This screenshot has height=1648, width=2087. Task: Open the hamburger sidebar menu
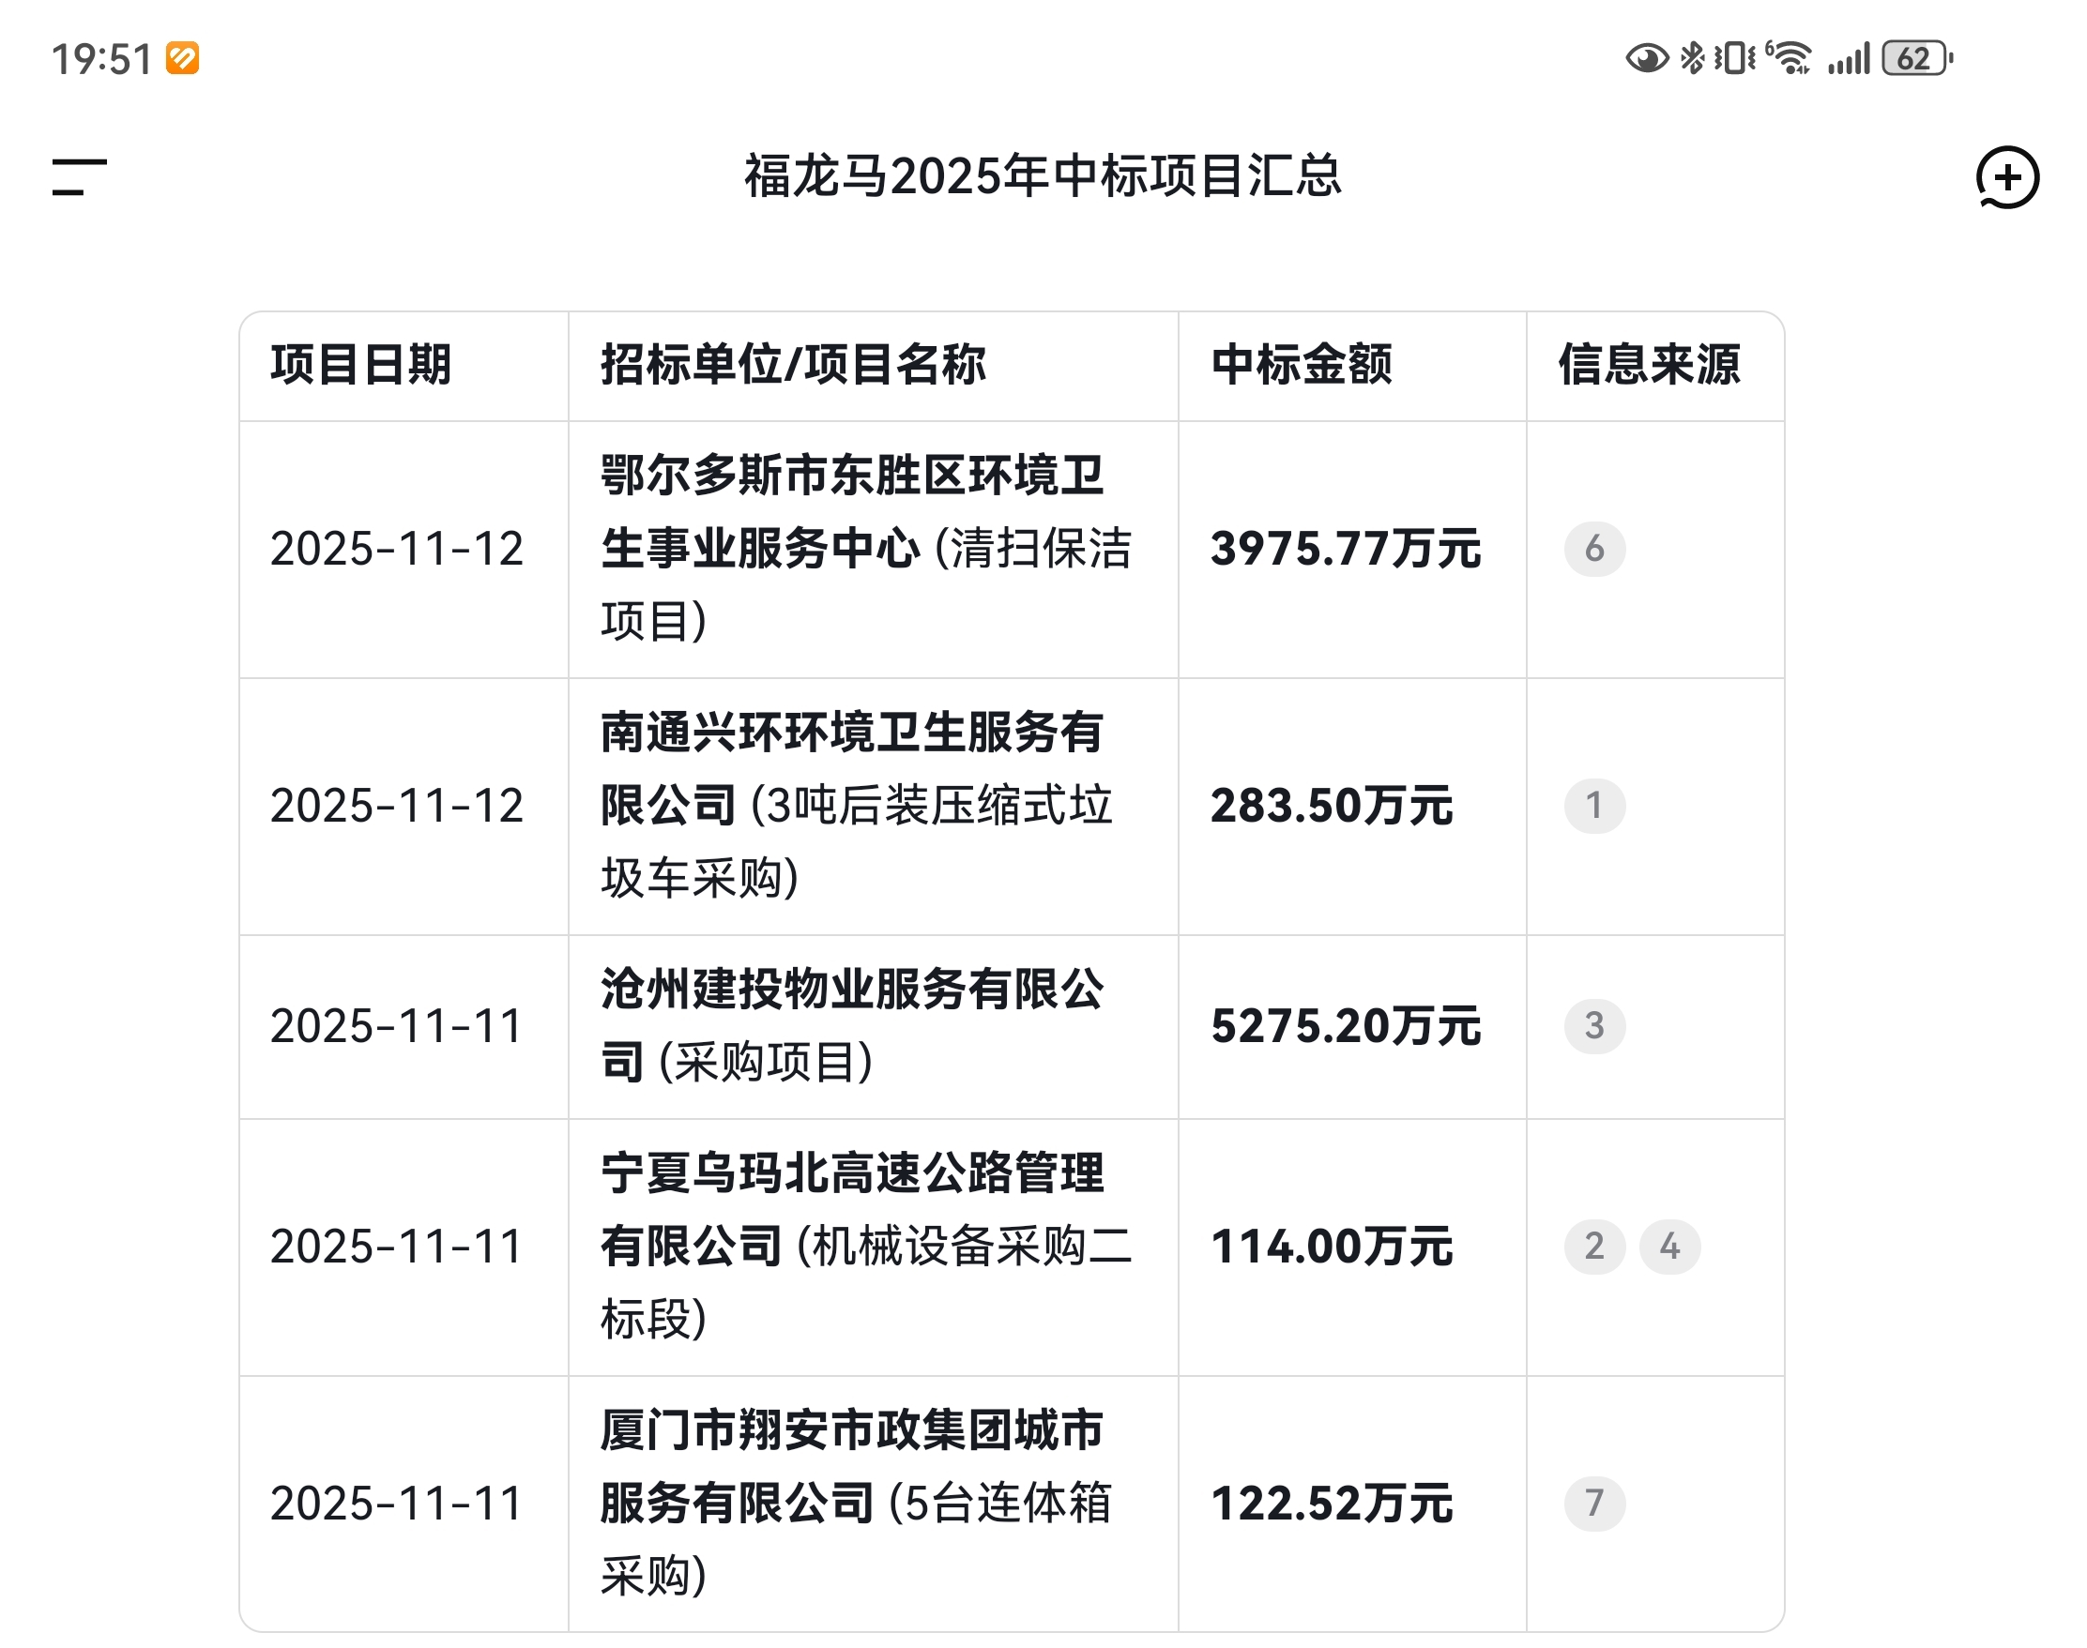[x=79, y=176]
